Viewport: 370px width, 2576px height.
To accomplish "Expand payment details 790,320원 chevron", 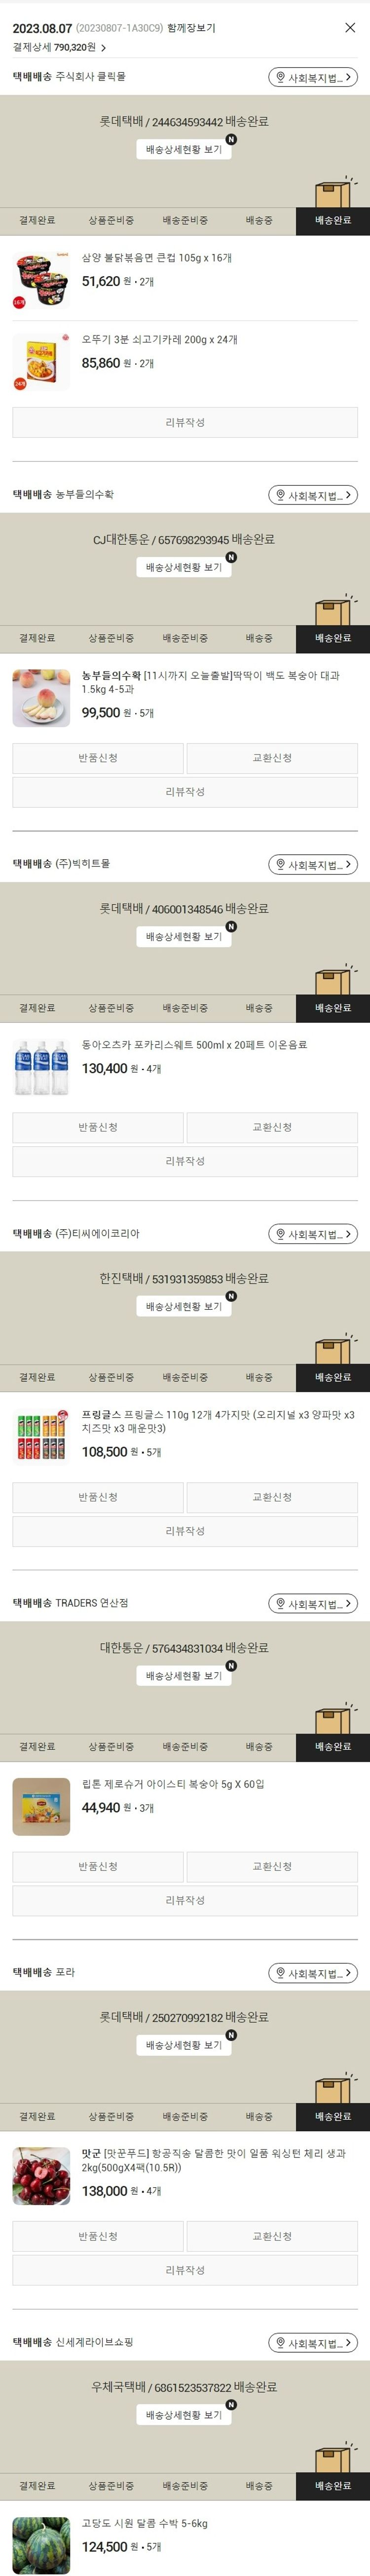I will click(x=103, y=47).
